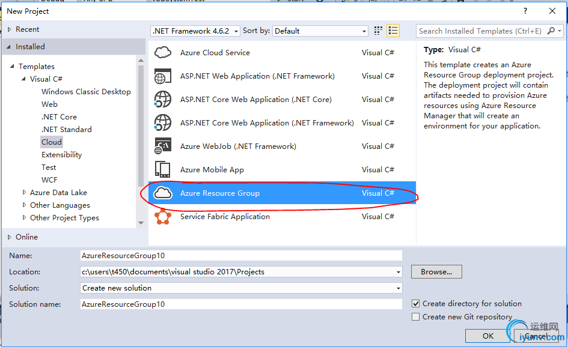568x347 pixels.
Task: Click the ASP.NET Web Application (.NET Framework) icon
Action: click(x=163, y=76)
